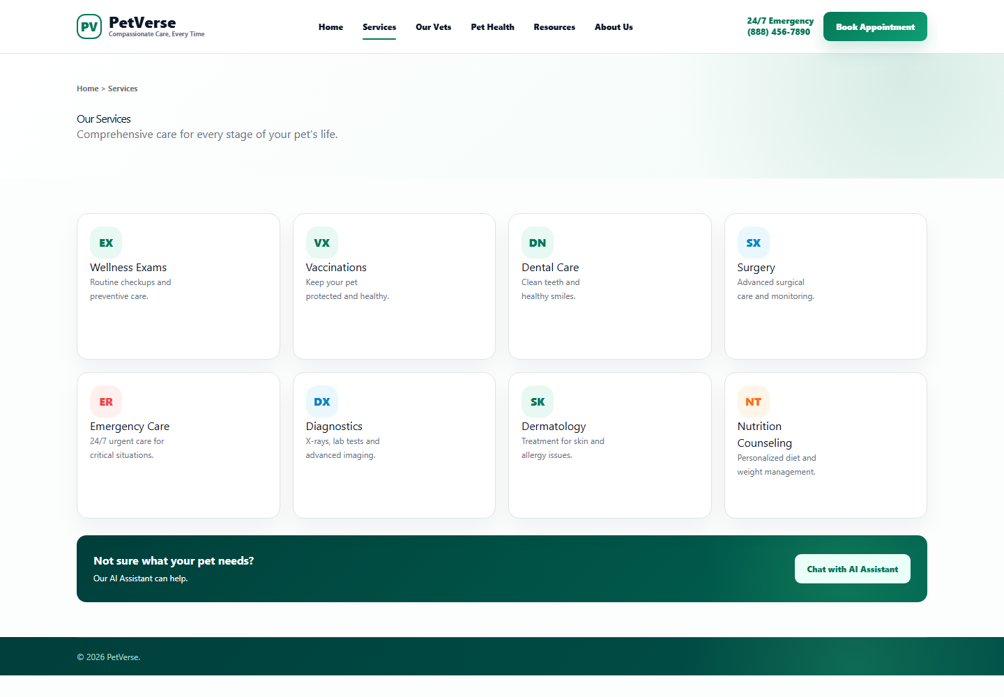This screenshot has width=1004, height=697.
Task: Click the DX Diagnostics icon
Action: tap(322, 401)
